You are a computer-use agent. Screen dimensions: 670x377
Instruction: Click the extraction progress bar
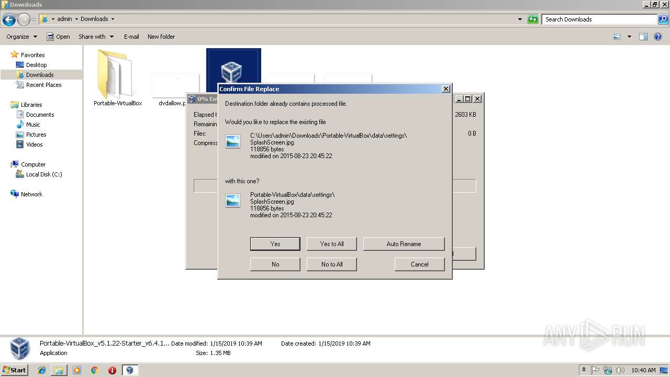[x=335, y=186]
